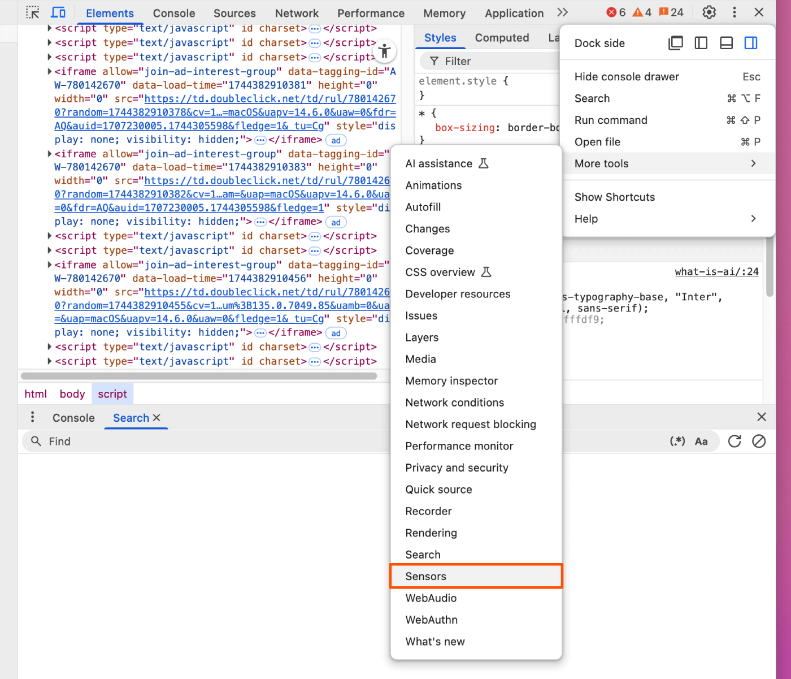Expand the More tools submenu
This screenshot has width=791, height=679.
coord(667,164)
